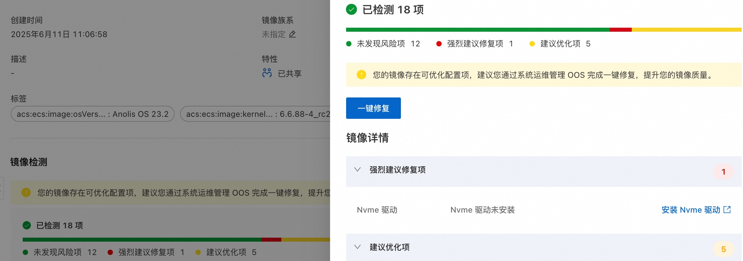Image resolution: width=743 pixels, height=261 pixels.
Task: Click the yellow count badge showing 5
Action: [723, 249]
